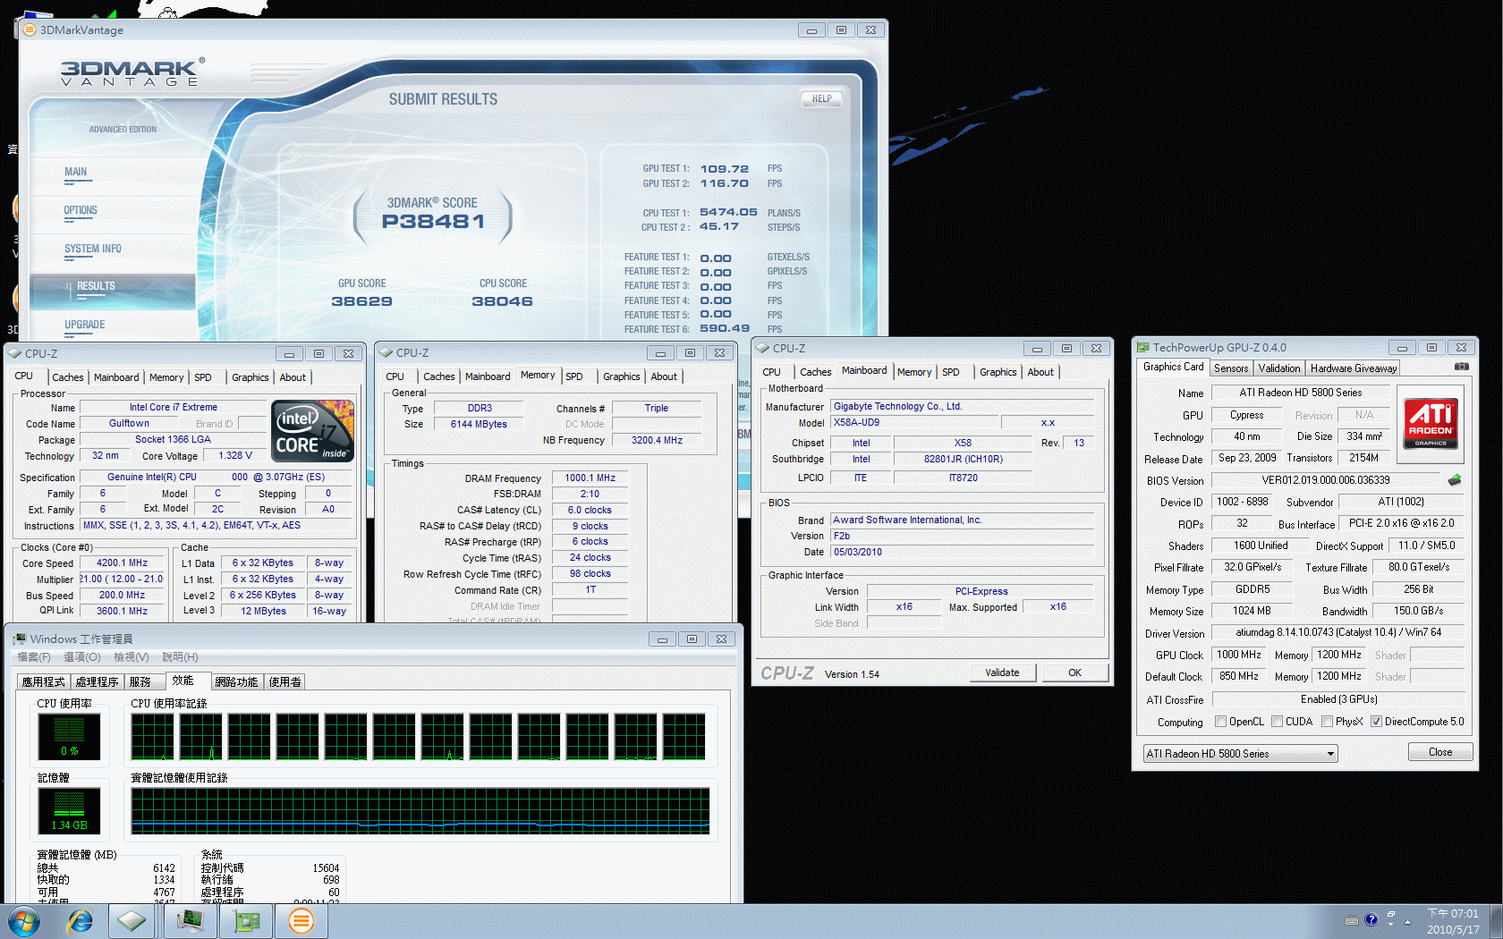Viewport: 1503px width, 939px height.
Task: Click the GPU Clock 1000 MHz value
Action: click(x=1239, y=655)
